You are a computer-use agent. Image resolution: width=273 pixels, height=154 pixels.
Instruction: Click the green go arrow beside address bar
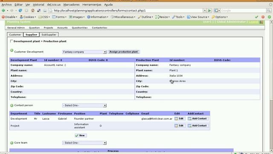pyautogui.click(x=209, y=10)
